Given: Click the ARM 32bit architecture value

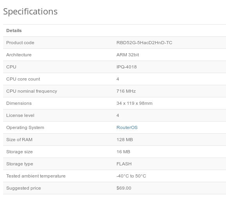Looking at the screenshot, I should pos(128,55).
